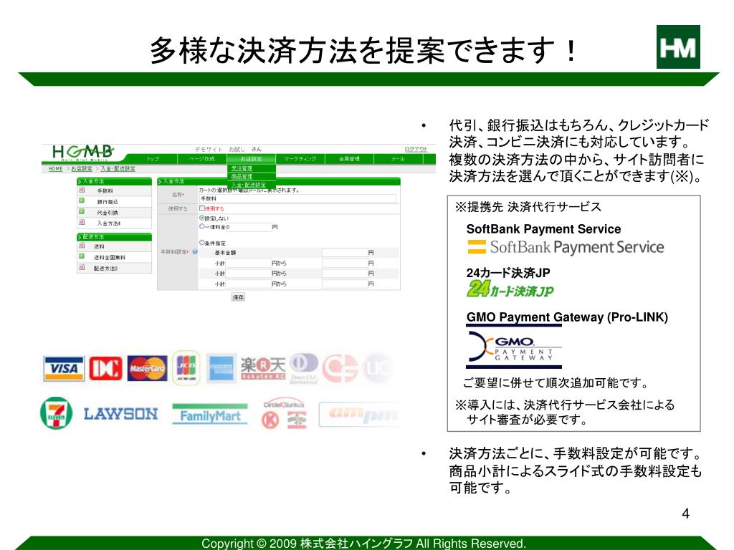Select the 設定しない radio button
This screenshot has width=734, height=550.
point(202,218)
